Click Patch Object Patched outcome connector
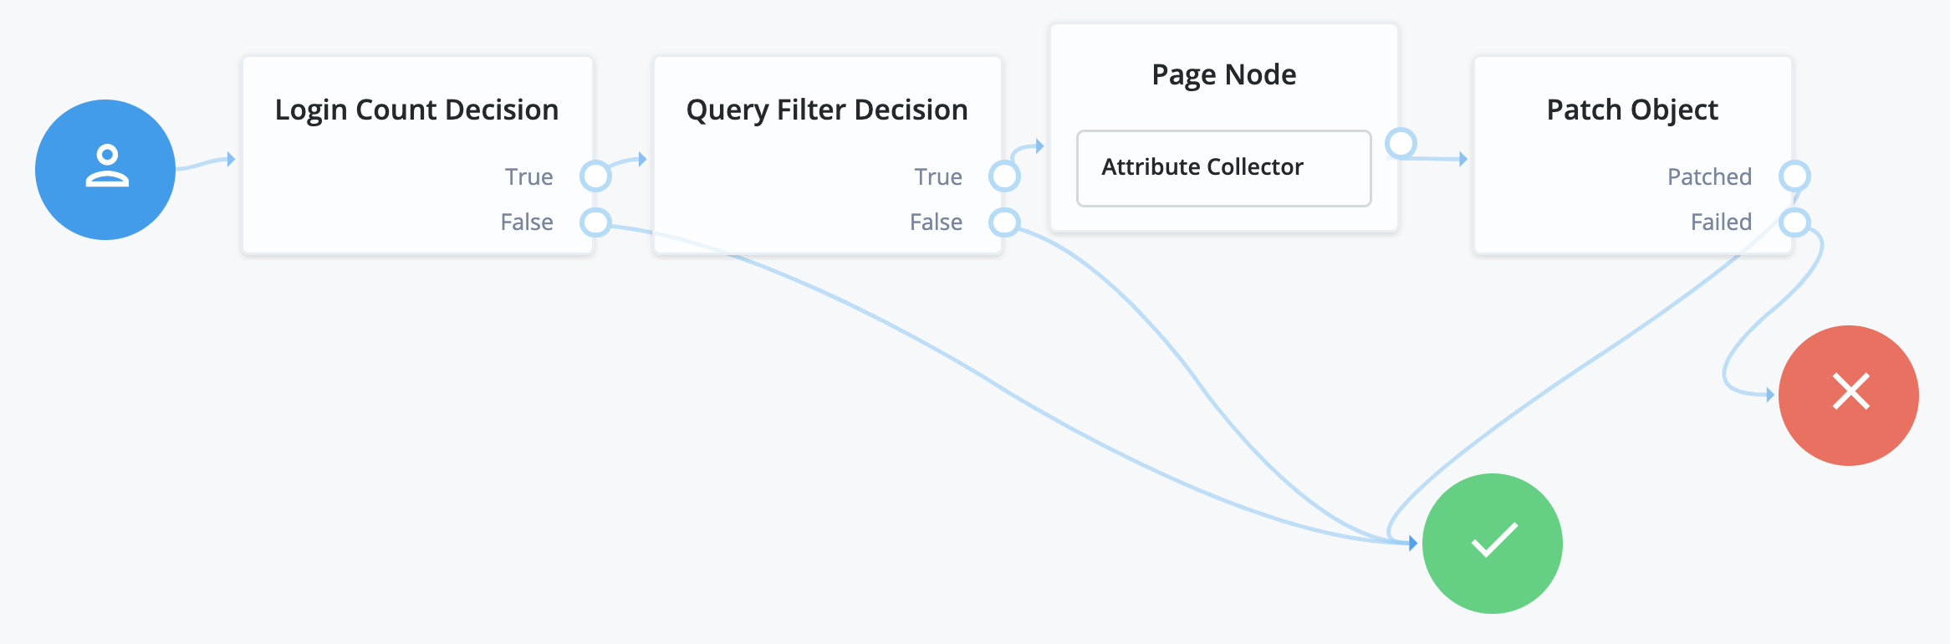Image resolution: width=1950 pixels, height=644 pixels. coord(1794,176)
